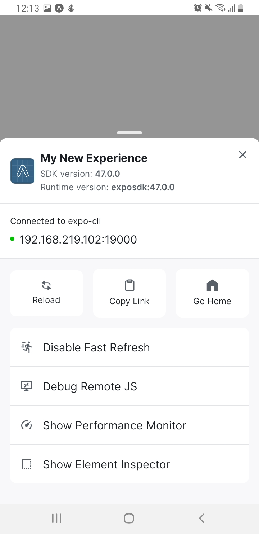
Task: Tap the image notification icon in status bar
Action: coord(47,8)
